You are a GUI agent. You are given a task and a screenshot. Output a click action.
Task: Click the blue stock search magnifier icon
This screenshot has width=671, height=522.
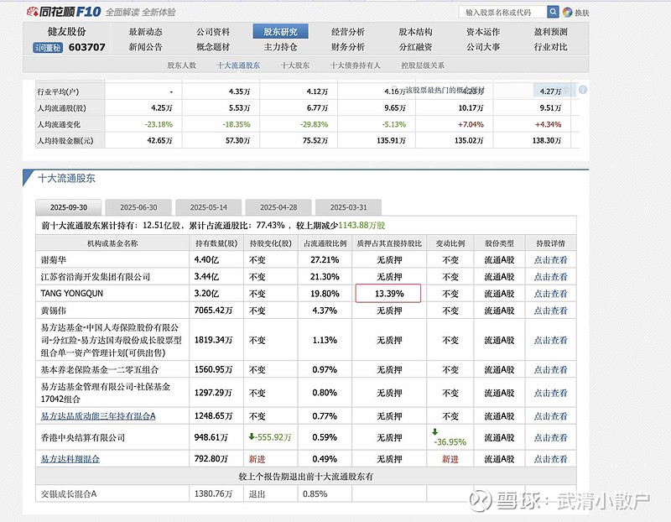point(553,13)
